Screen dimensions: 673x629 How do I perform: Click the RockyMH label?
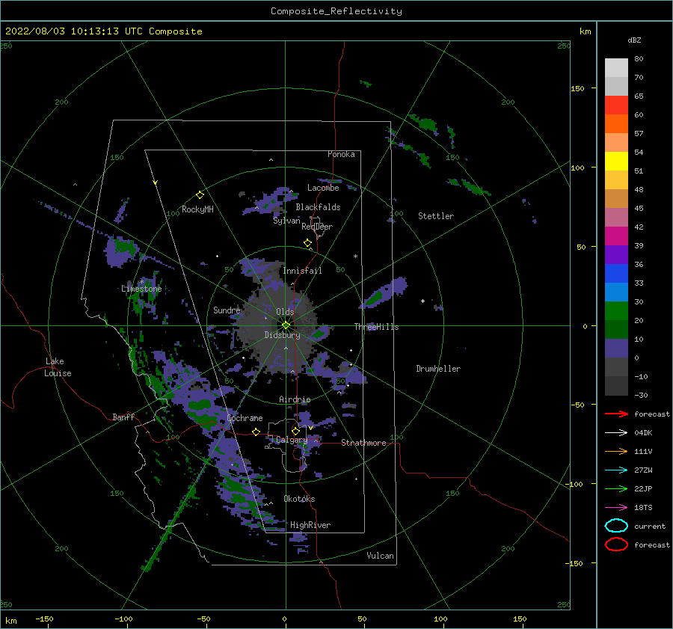tap(197, 209)
